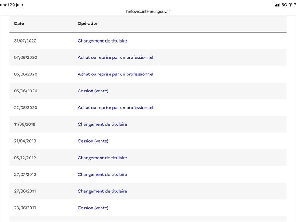The image size is (296, 222).
Task: Select the 31/07/2020 date cell
Action: 25,41
